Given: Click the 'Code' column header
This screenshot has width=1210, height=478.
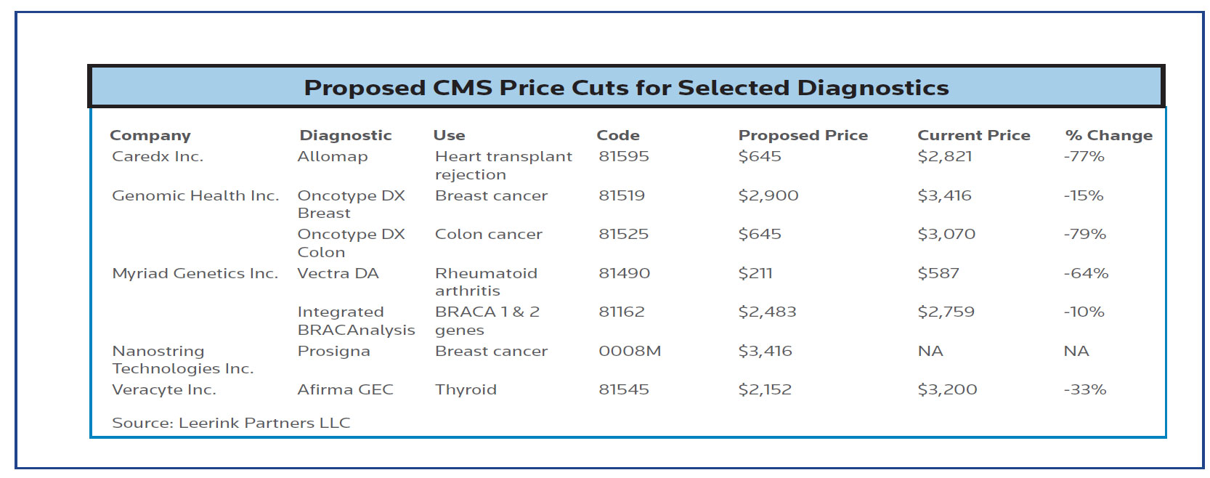Looking at the screenshot, I should 617,135.
